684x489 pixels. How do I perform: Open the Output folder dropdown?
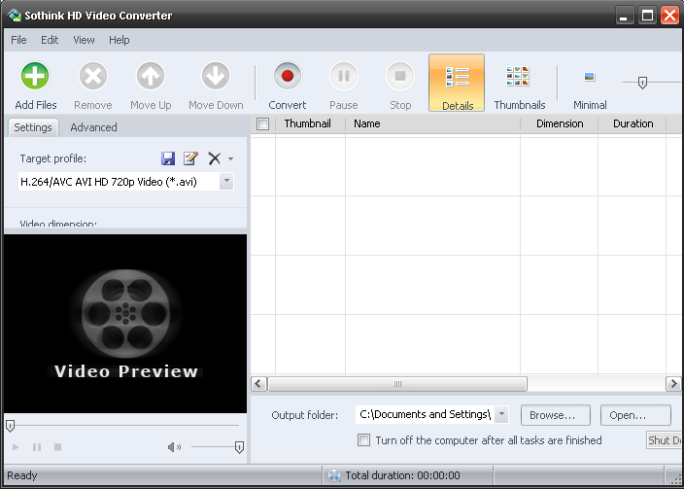501,414
